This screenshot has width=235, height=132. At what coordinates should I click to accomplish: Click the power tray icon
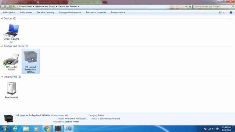[217, 129]
